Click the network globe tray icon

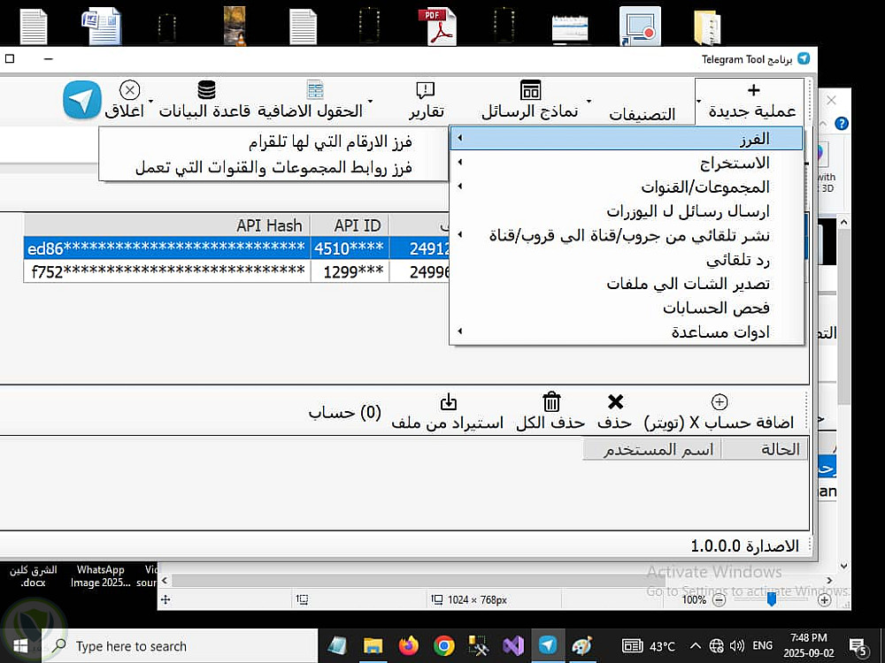coord(716,646)
